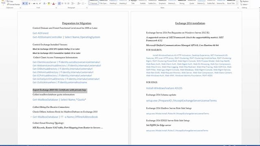
Task: Click the Format Painter tool
Action: point(13,4)
